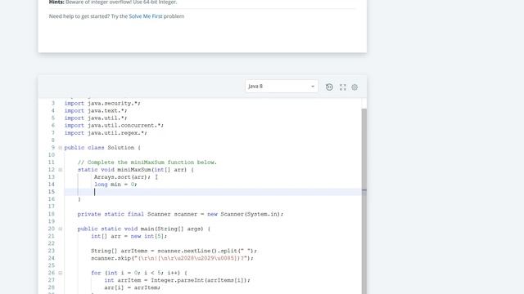Image resolution: width=524 pixels, height=294 pixels.
Task: Click 'import java.text.*;' on line 4
Action: coord(96,111)
